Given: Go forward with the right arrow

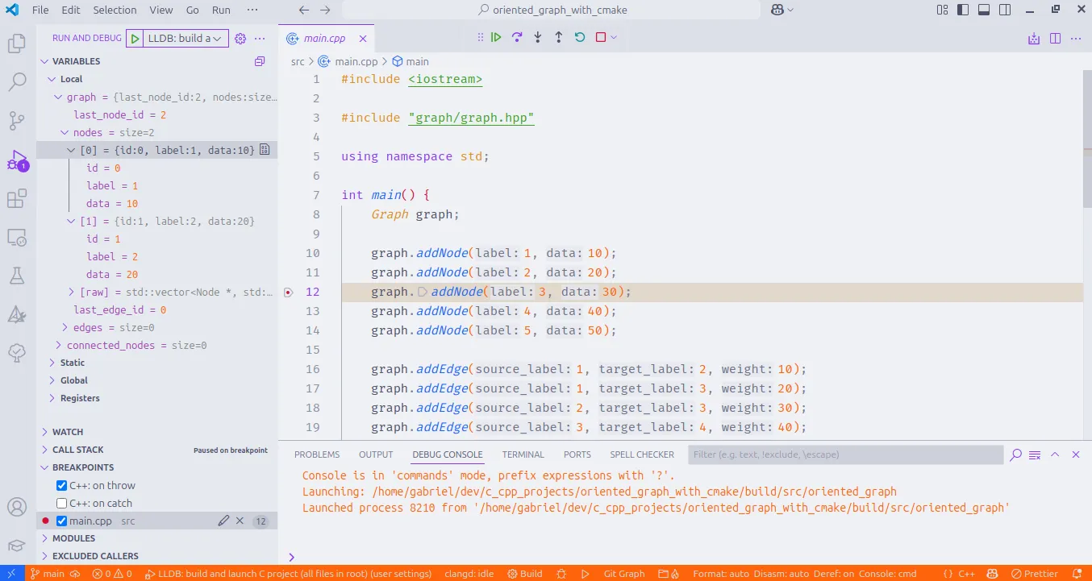Looking at the screenshot, I should (325, 10).
